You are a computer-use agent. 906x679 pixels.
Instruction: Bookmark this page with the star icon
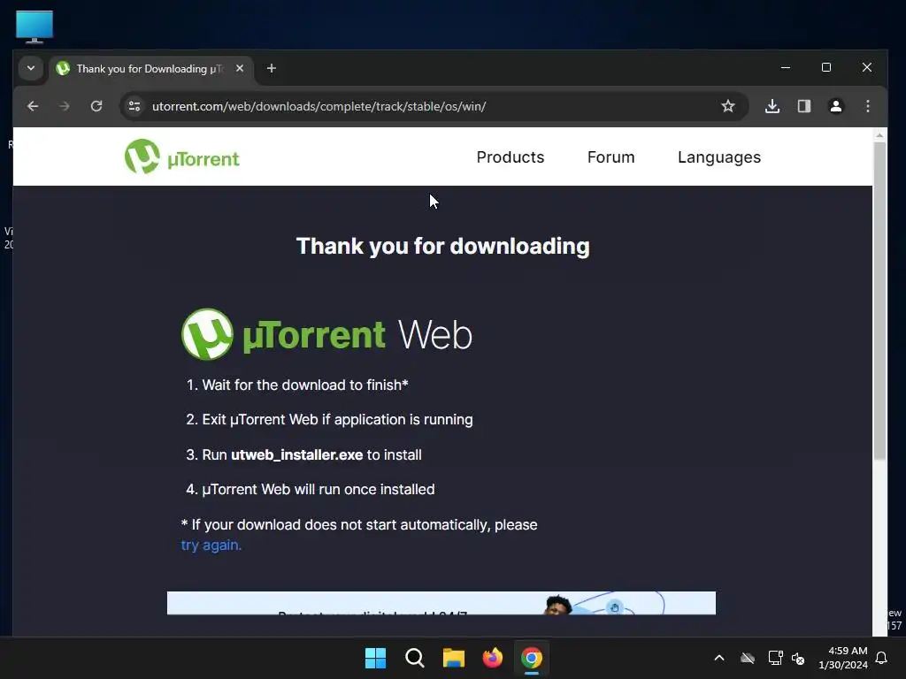tap(728, 106)
